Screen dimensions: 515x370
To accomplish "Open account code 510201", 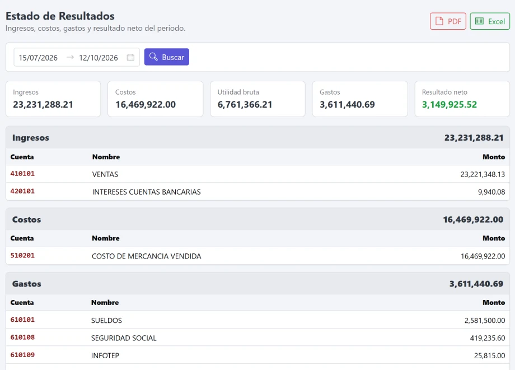I will (22, 256).
